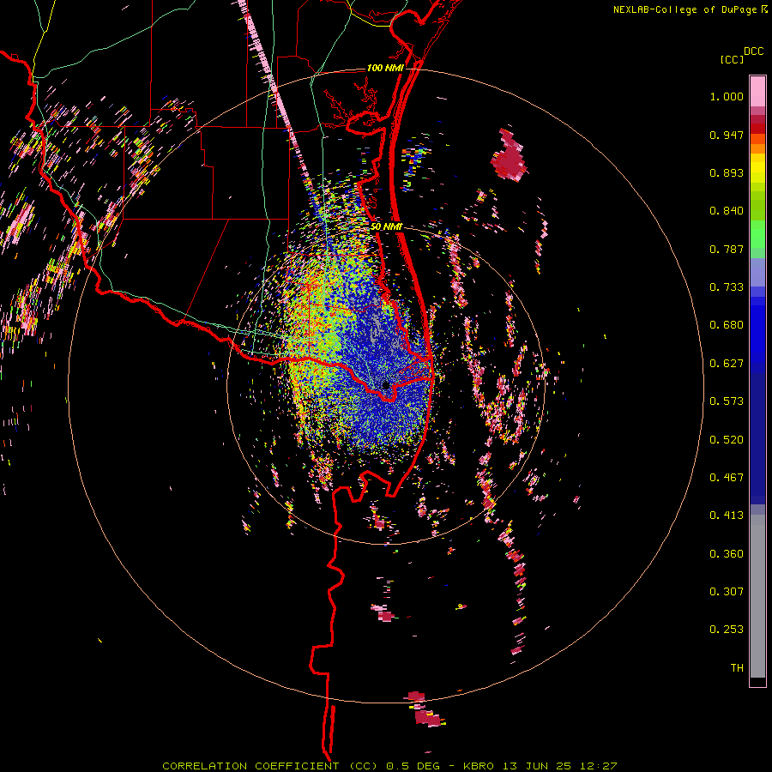Select the 0.787 scale value
Screen dimensions: 772x772
pyautogui.click(x=727, y=249)
